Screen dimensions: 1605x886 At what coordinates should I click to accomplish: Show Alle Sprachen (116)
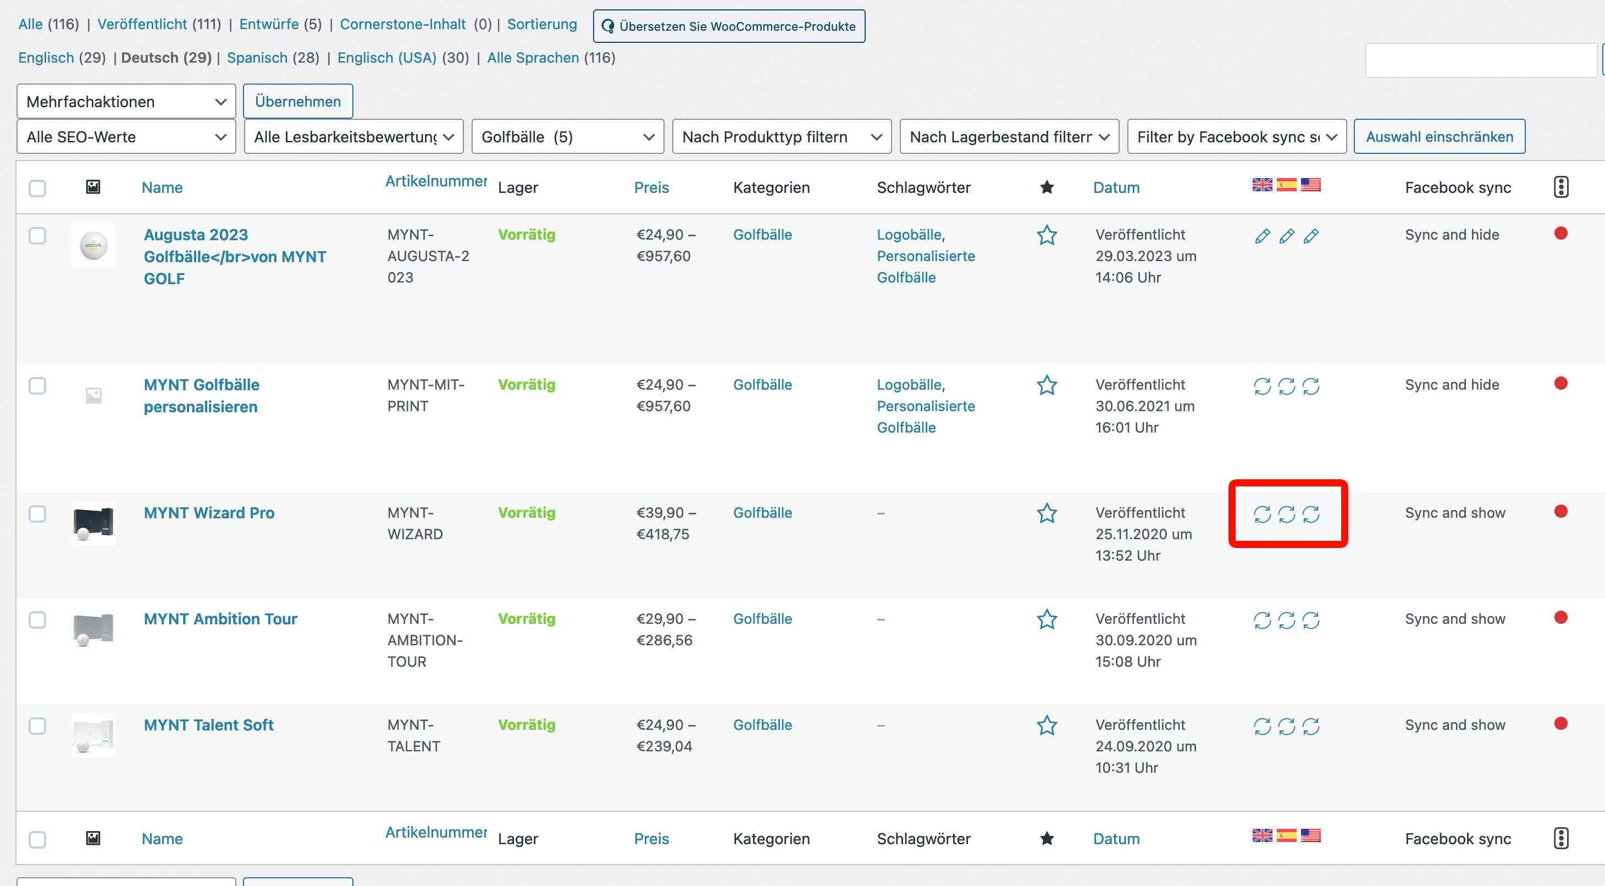coord(551,57)
